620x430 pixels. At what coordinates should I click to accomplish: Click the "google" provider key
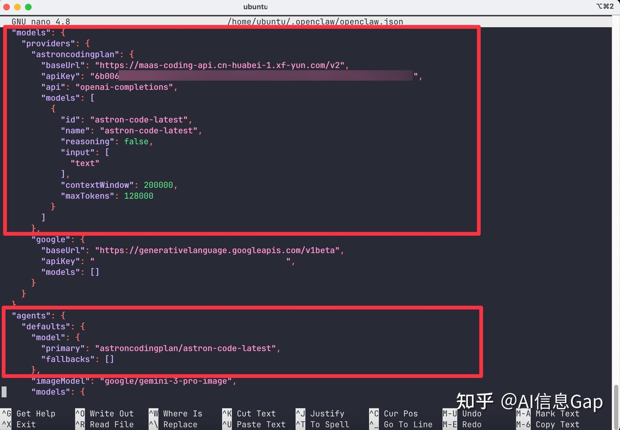51,240
